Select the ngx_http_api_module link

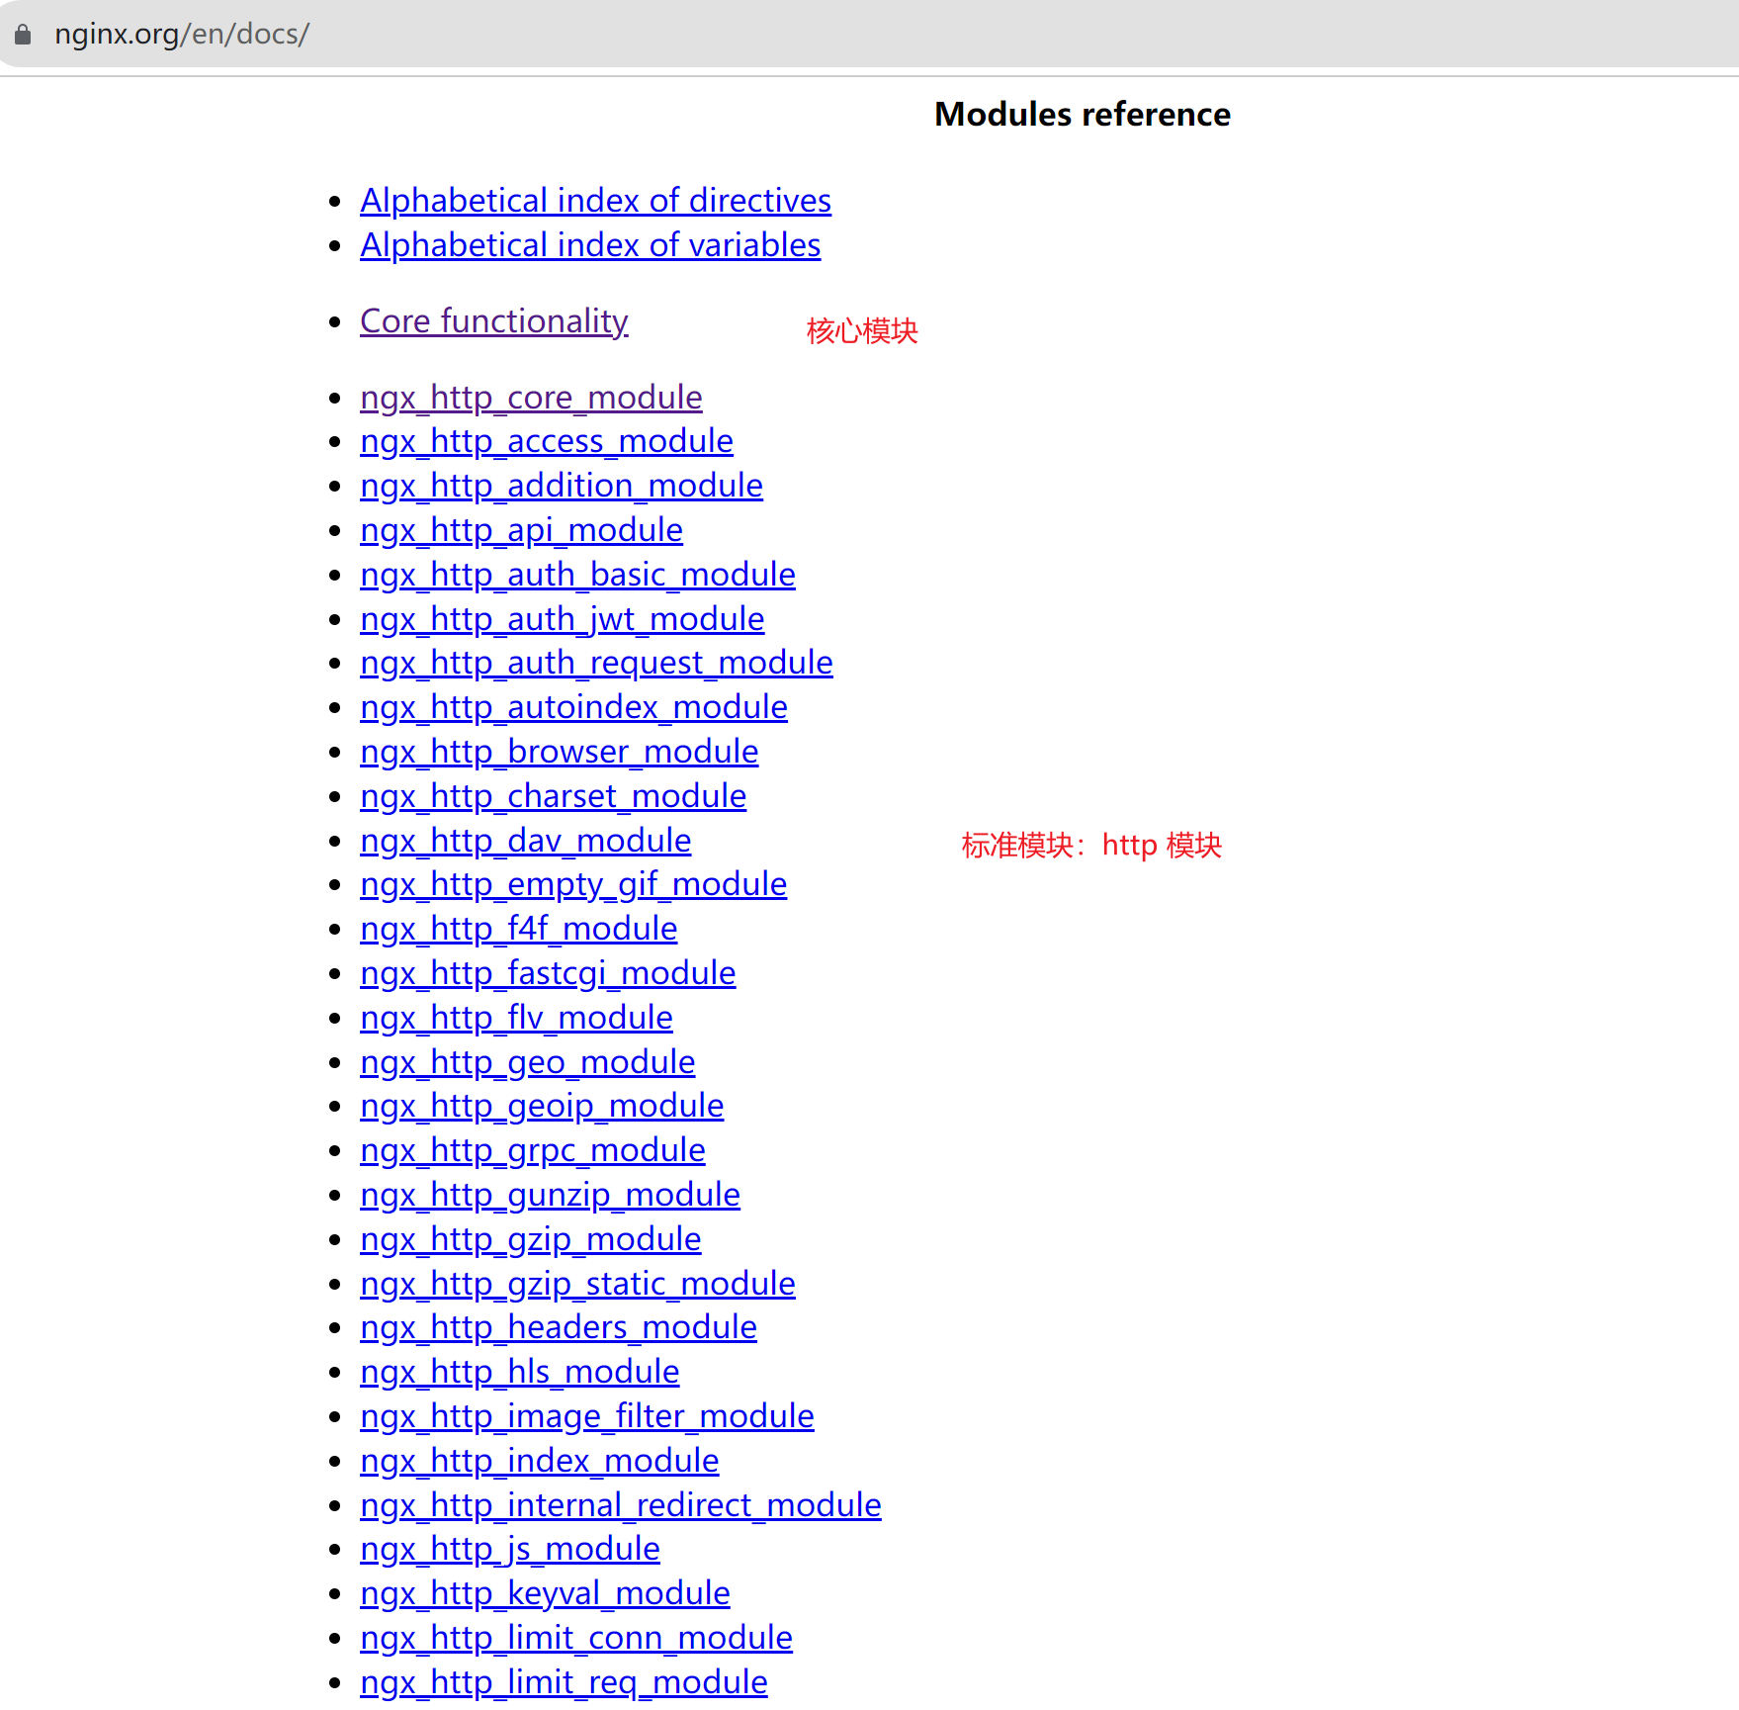pos(521,530)
